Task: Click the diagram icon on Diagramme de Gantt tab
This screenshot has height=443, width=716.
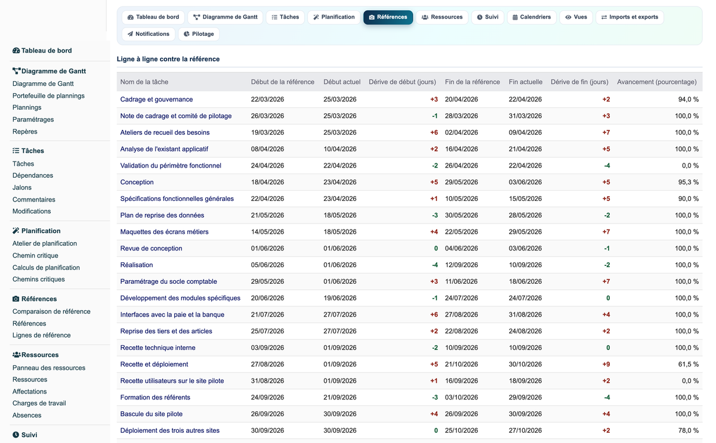Action: [196, 17]
